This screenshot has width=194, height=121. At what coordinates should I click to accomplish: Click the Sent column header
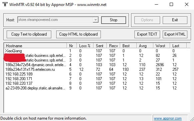pos(100,46)
